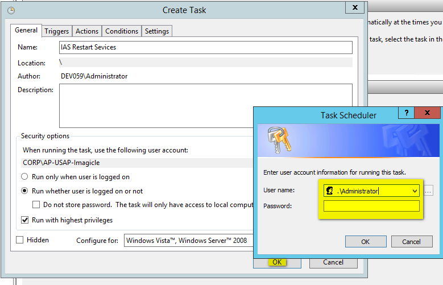Select Run only when user is logged on

tap(25, 177)
